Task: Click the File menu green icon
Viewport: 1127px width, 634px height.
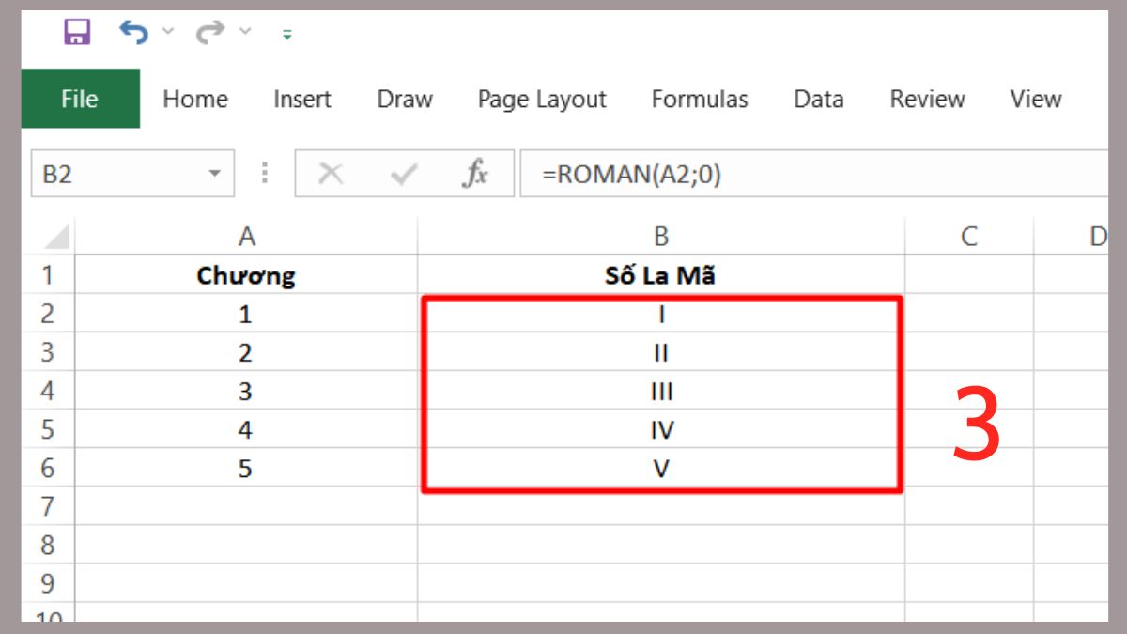Action: (x=79, y=99)
